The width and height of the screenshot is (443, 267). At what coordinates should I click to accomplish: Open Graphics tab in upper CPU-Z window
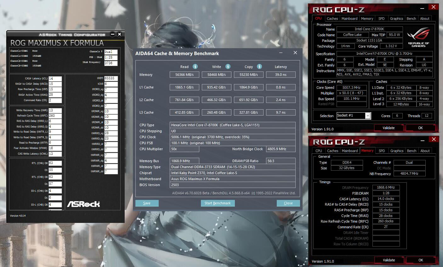click(x=396, y=19)
